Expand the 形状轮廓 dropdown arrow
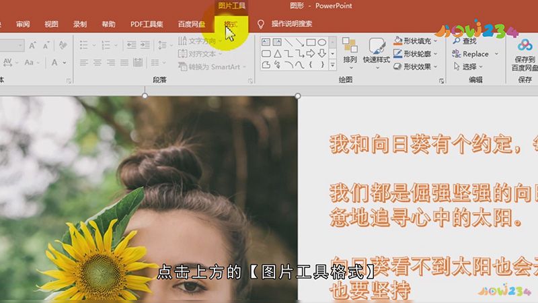This screenshot has height=303, width=538. click(x=436, y=54)
